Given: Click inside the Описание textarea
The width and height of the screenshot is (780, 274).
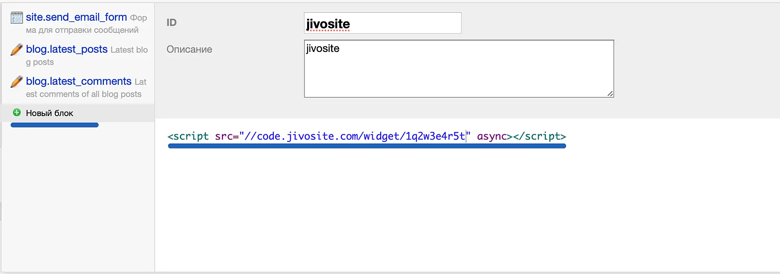Looking at the screenshot, I should click(x=458, y=69).
